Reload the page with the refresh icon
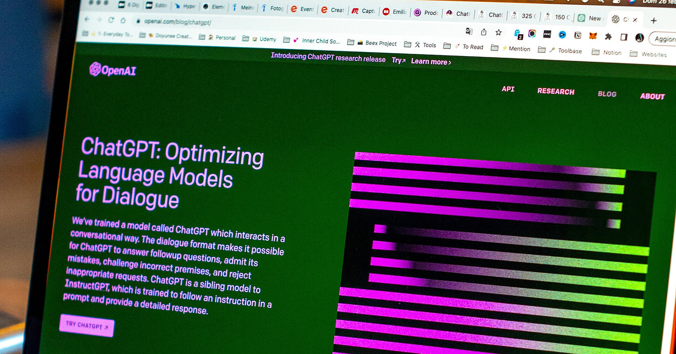 (x=111, y=20)
